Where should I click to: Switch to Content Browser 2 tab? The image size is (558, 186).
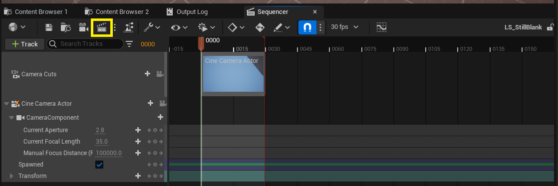click(x=117, y=12)
